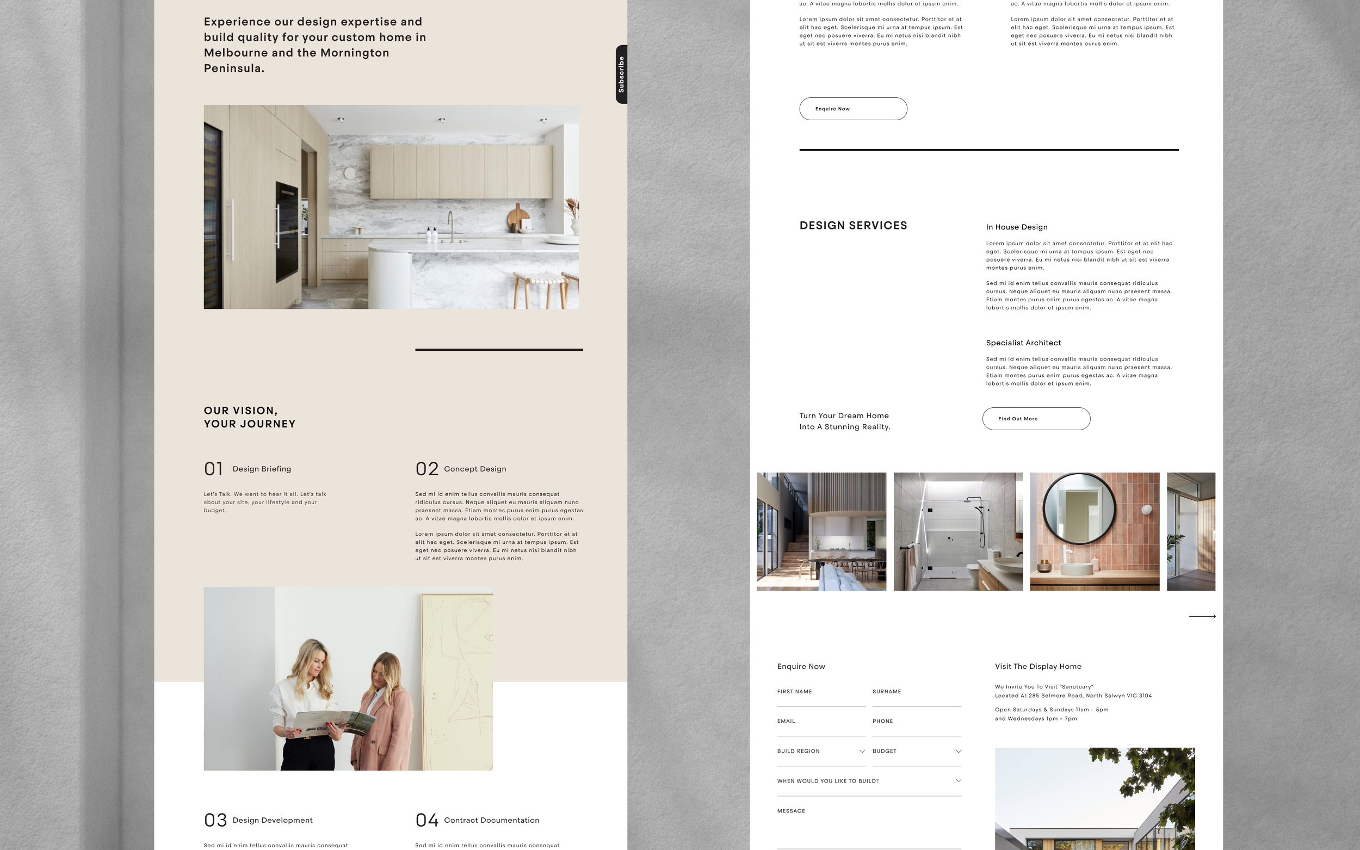
Task: Click the 'Find Out More' button
Action: click(1036, 418)
